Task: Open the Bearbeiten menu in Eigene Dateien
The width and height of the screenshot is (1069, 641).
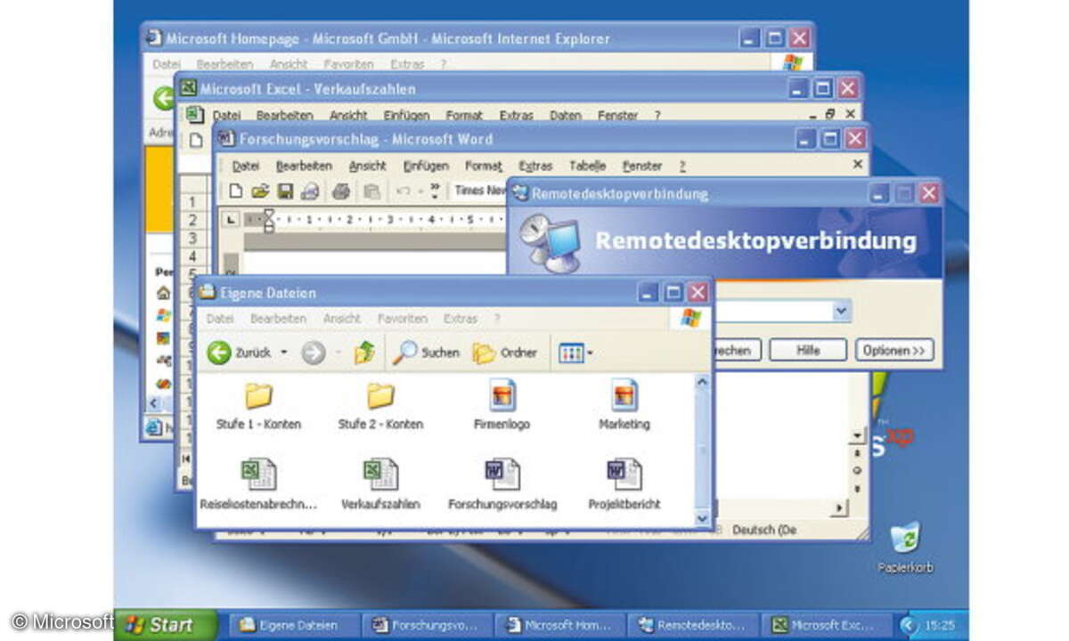Action: [278, 318]
